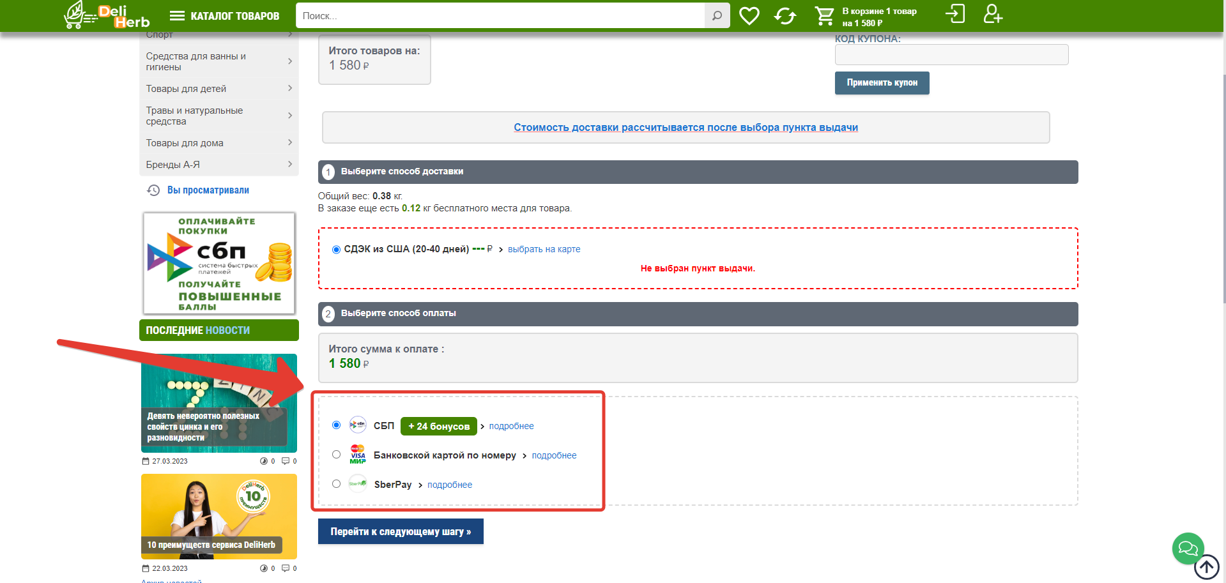Click the views icon under '10 преимуществ' article
This screenshot has height=583, width=1226.
click(x=263, y=568)
